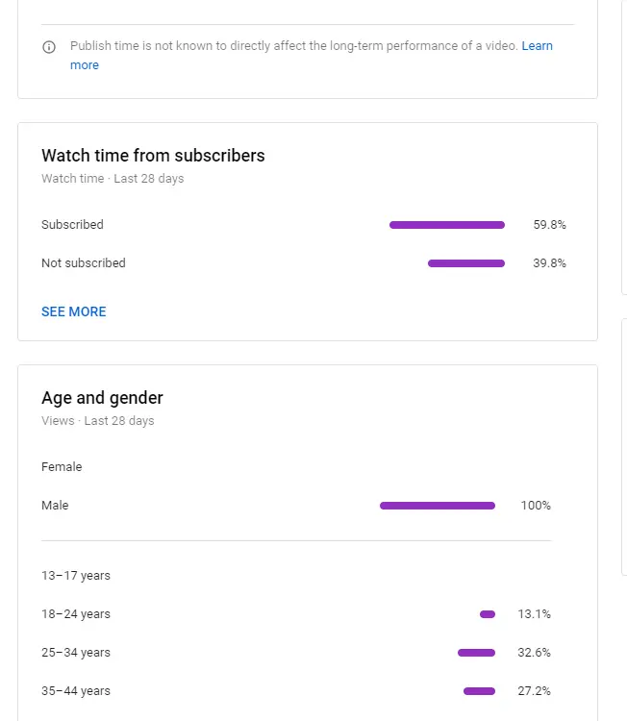Click the 18–24 years purple bar
Viewport: 627px width, 721px height.
488,614
